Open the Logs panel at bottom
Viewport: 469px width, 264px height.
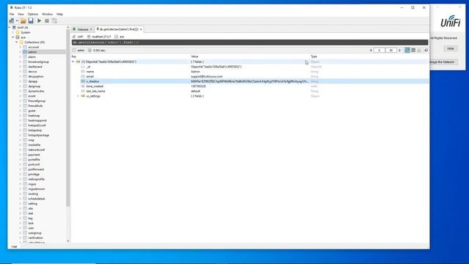pos(14,246)
